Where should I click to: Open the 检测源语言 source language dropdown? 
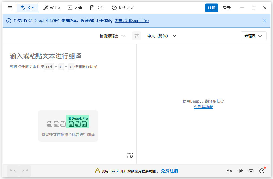coord(112,36)
